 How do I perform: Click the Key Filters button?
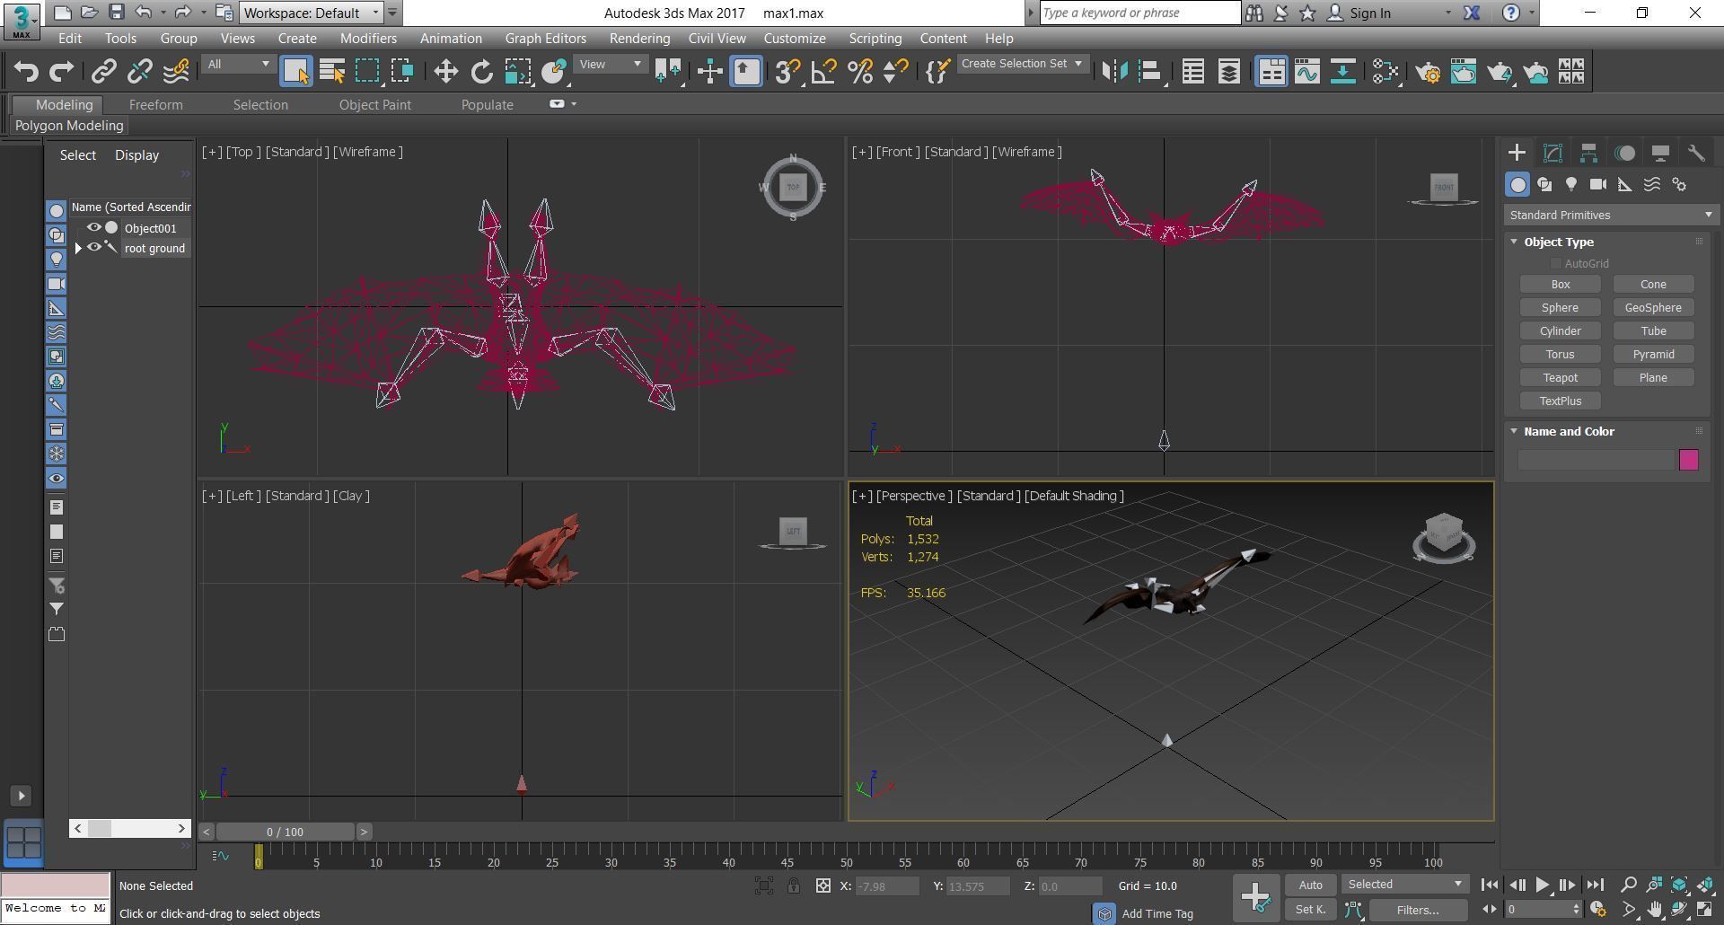(1417, 911)
